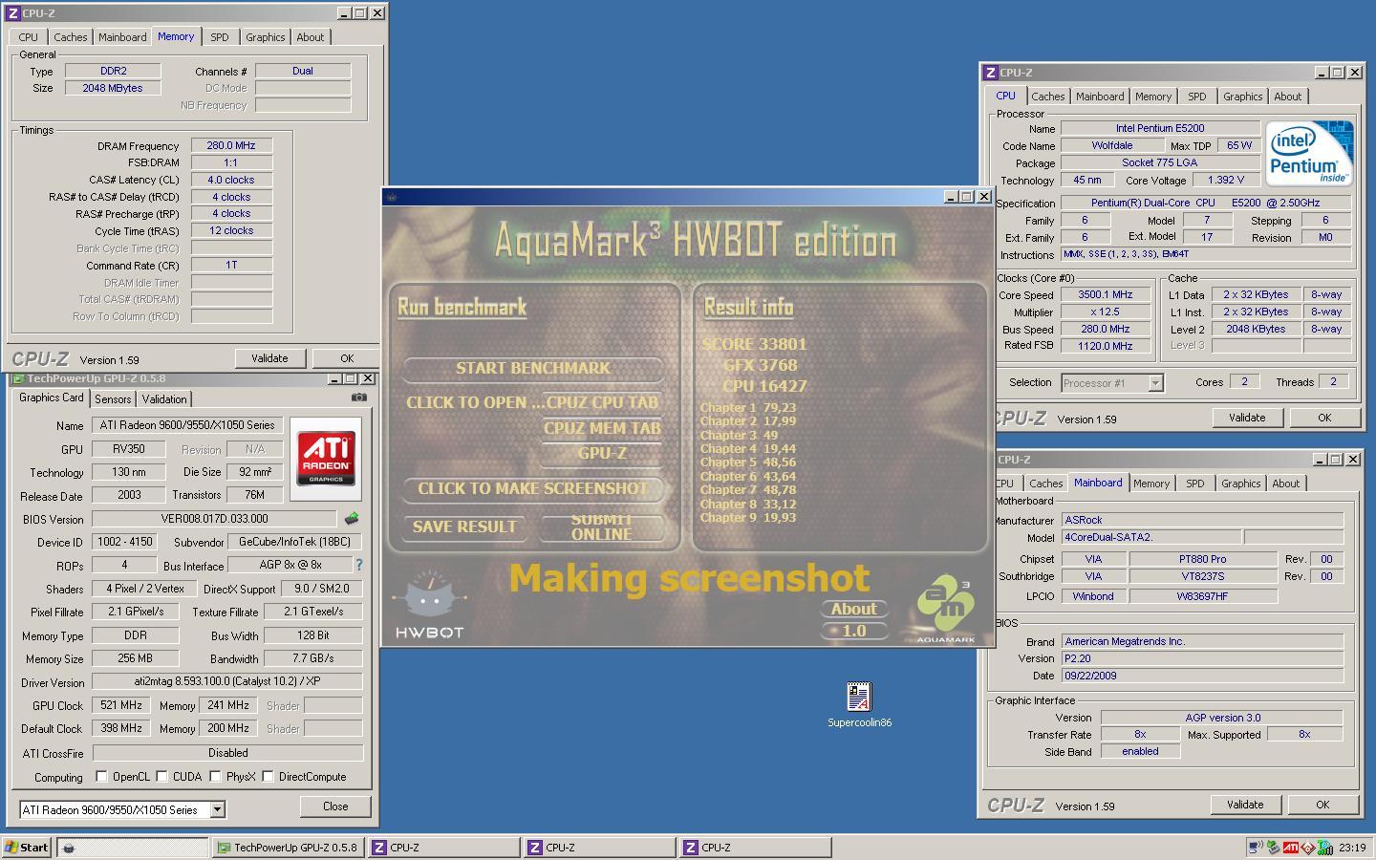The image size is (1376, 860).
Task: Activate the first CPU-Z taskbar button
Action: point(443,847)
